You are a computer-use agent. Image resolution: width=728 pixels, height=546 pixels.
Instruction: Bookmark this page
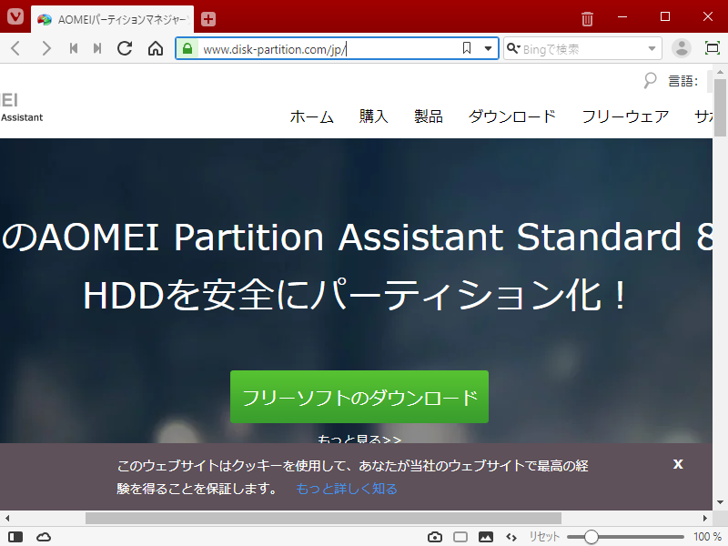coord(467,48)
